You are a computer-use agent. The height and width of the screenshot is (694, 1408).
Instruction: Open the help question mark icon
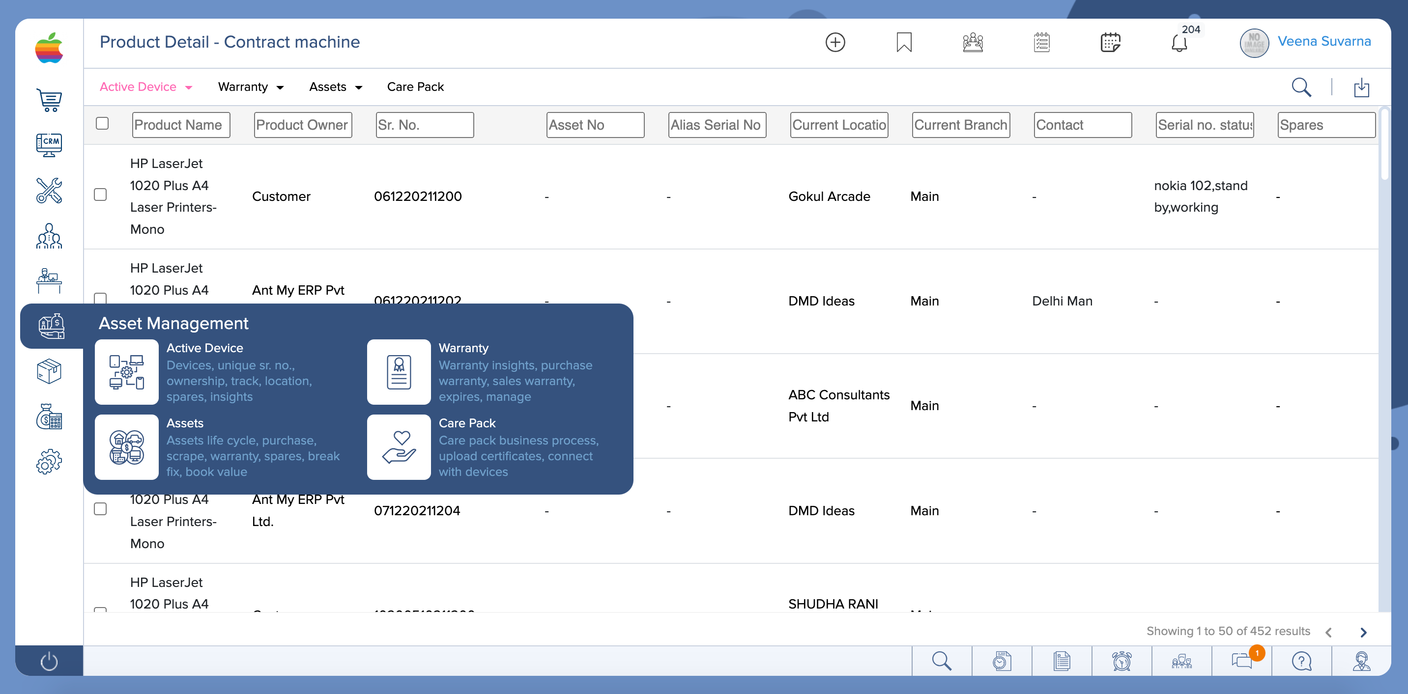click(x=1301, y=661)
